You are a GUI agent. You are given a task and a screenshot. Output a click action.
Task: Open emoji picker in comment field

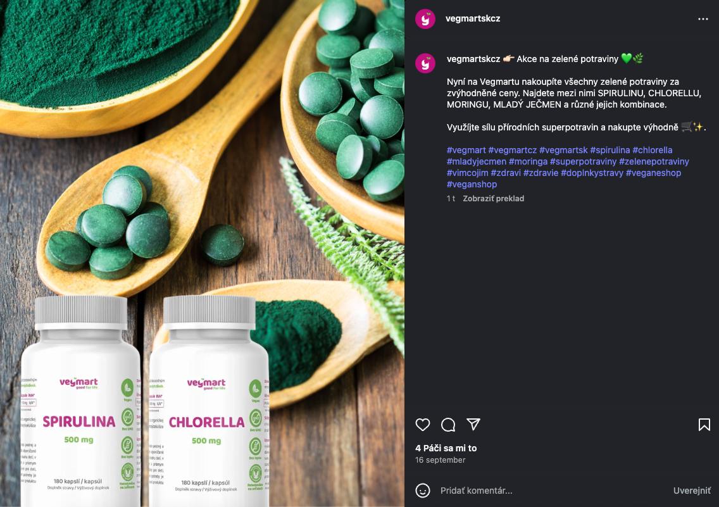[x=422, y=491]
